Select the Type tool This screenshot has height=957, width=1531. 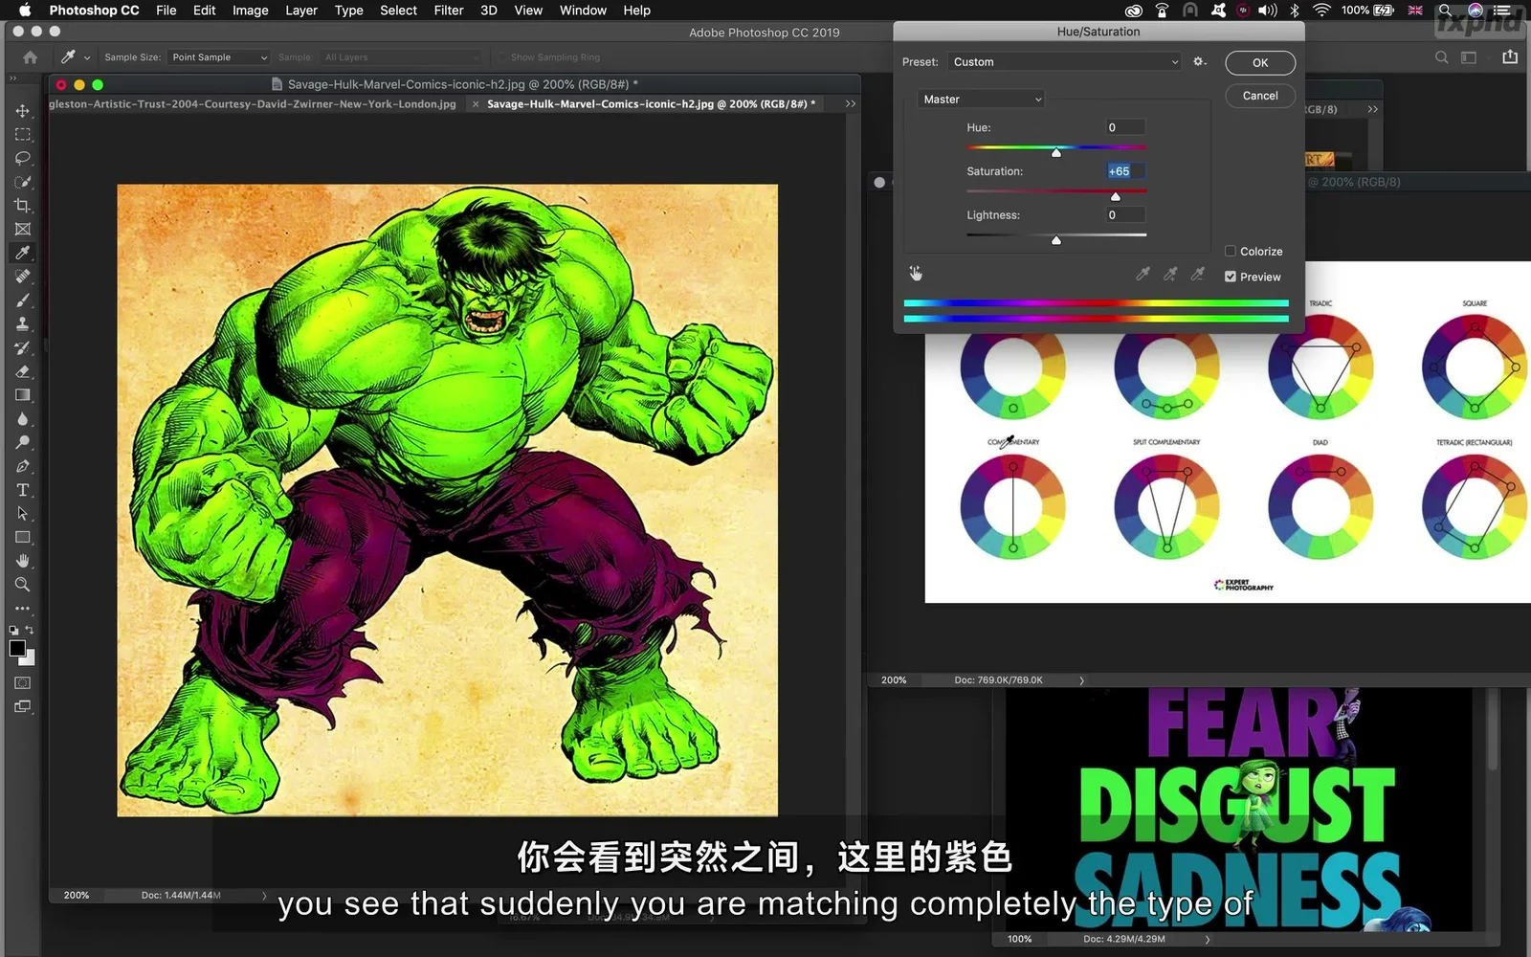23,490
